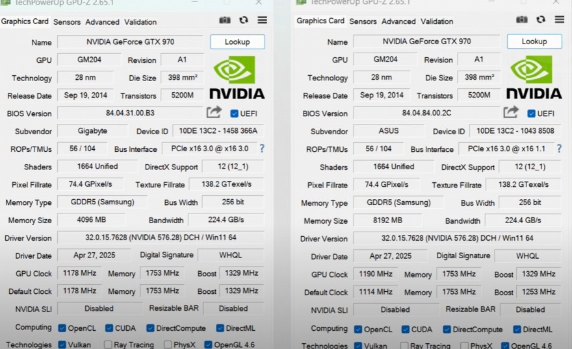Click GDDR5 (Samsung) Memory Type in left window
The image size is (572, 349).
103,202
